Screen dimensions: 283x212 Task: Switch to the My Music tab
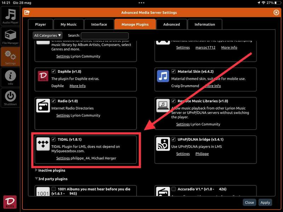[x=69, y=24]
